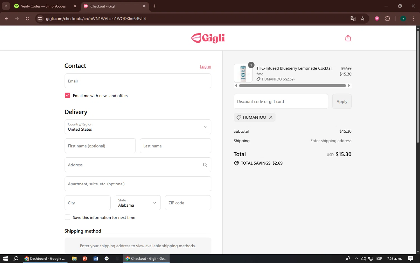
Task: Close the Verify Codes — SimplyCodes tab
Action: pyautogui.click(x=75, y=6)
